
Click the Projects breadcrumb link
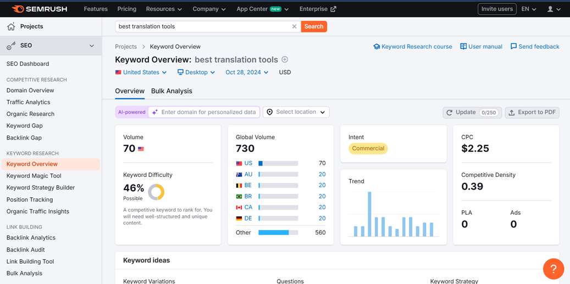[x=126, y=47]
